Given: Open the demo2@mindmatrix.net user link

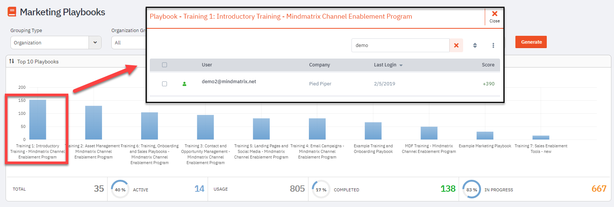Looking at the screenshot, I should pyautogui.click(x=229, y=82).
